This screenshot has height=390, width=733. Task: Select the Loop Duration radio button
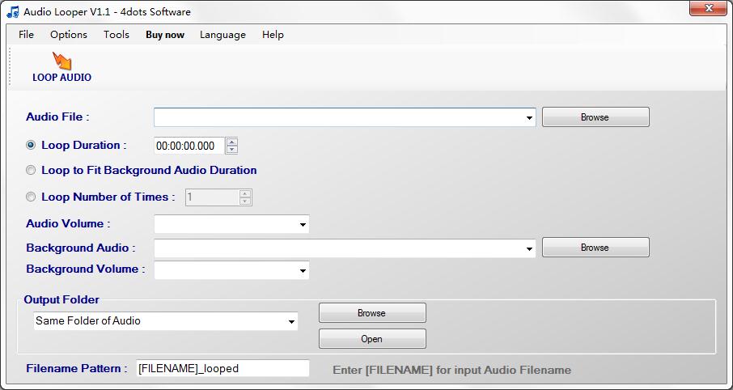click(x=32, y=146)
